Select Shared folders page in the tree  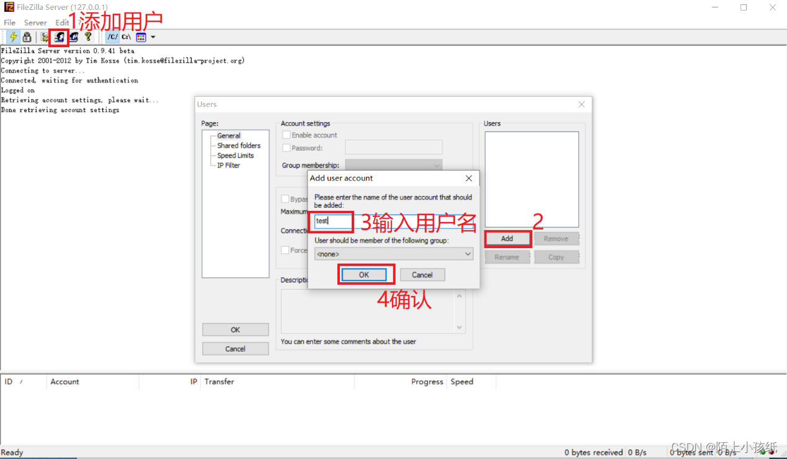pyautogui.click(x=239, y=145)
